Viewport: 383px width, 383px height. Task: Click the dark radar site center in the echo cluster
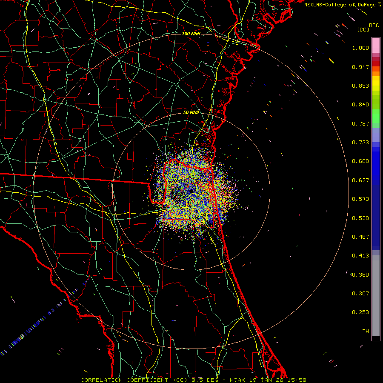click(191, 191)
